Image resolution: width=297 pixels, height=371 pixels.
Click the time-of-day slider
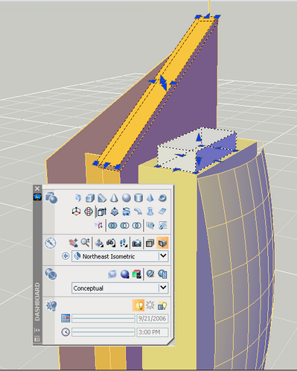(x=103, y=332)
